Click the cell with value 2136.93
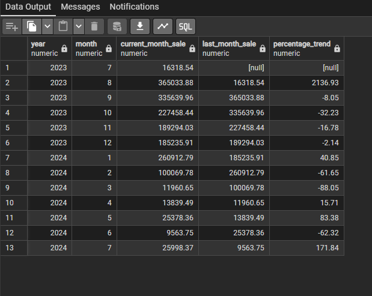The width and height of the screenshot is (372, 296). pos(306,82)
